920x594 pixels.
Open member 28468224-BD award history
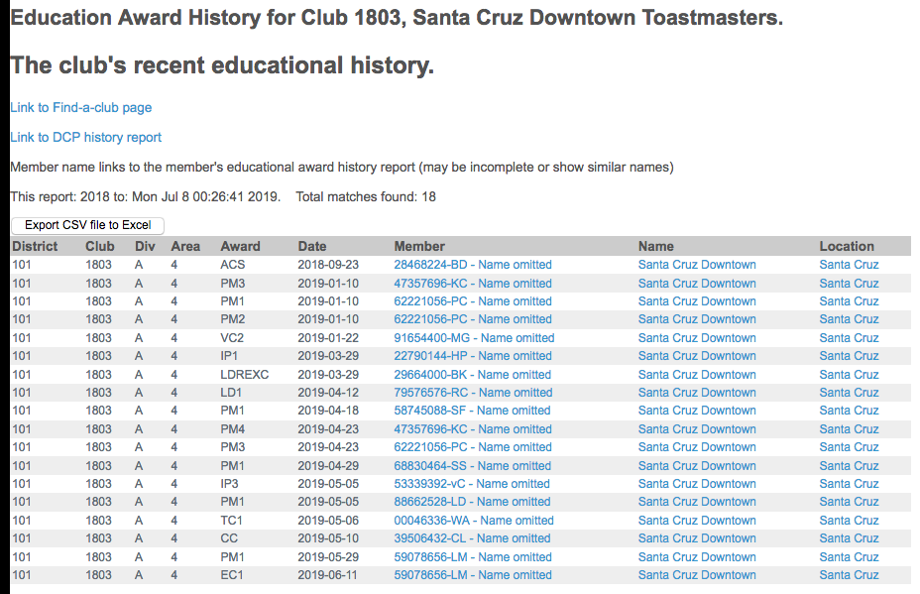[473, 265]
